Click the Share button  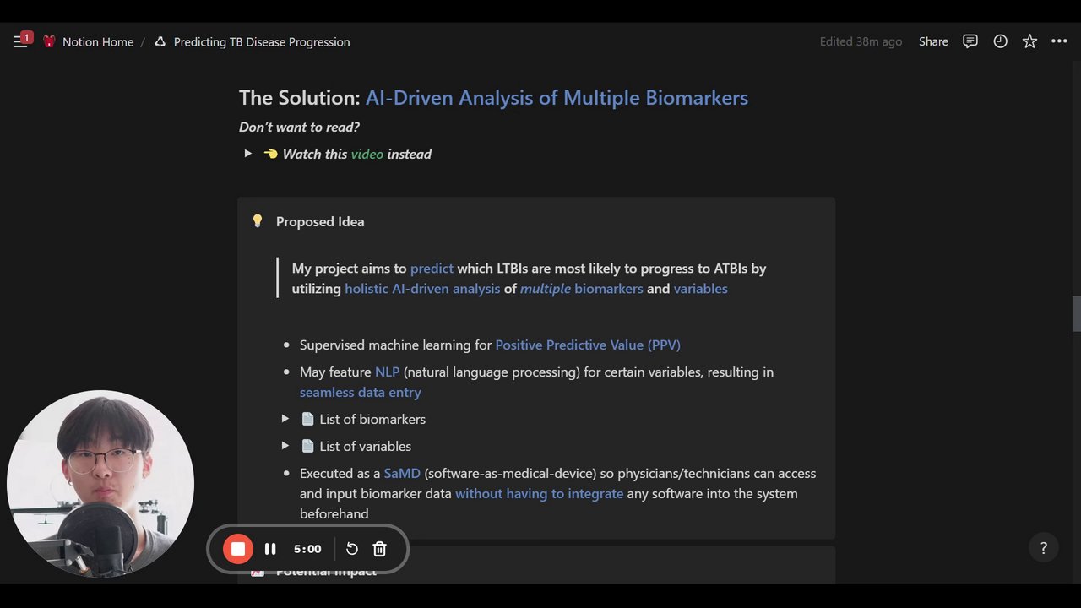(x=933, y=41)
